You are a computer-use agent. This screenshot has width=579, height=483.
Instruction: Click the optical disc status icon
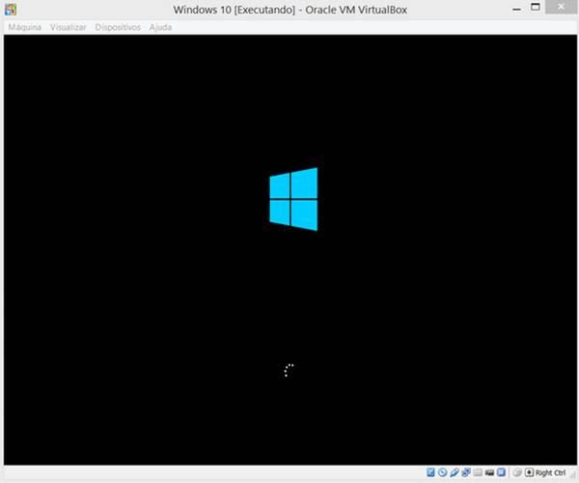pyautogui.click(x=442, y=472)
